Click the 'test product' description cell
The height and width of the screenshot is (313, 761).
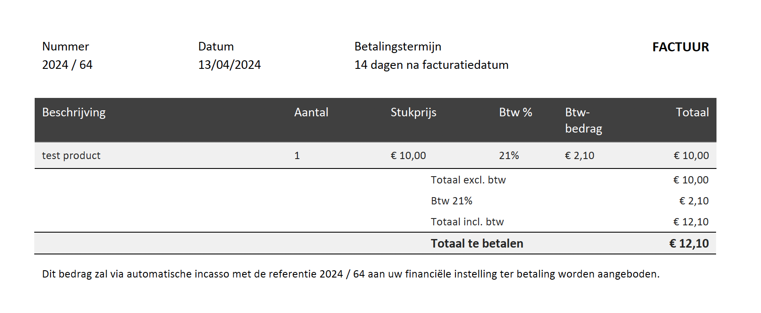click(71, 156)
